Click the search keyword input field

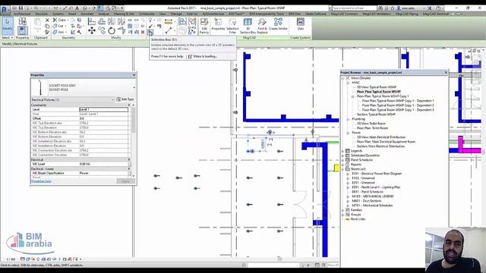pyautogui.click(x=355, y=8)
